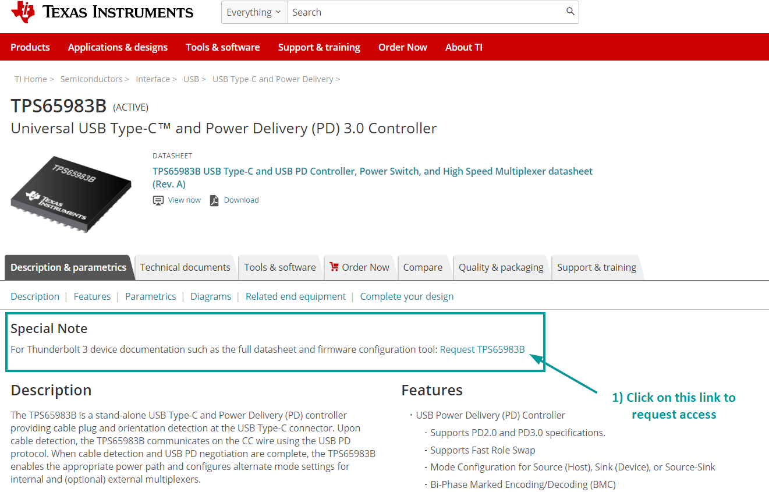Screen dimensions: 769x492
Task: Switch to the Quality & packaging tab
Action: pyautogui.click(x=501, y=267)
